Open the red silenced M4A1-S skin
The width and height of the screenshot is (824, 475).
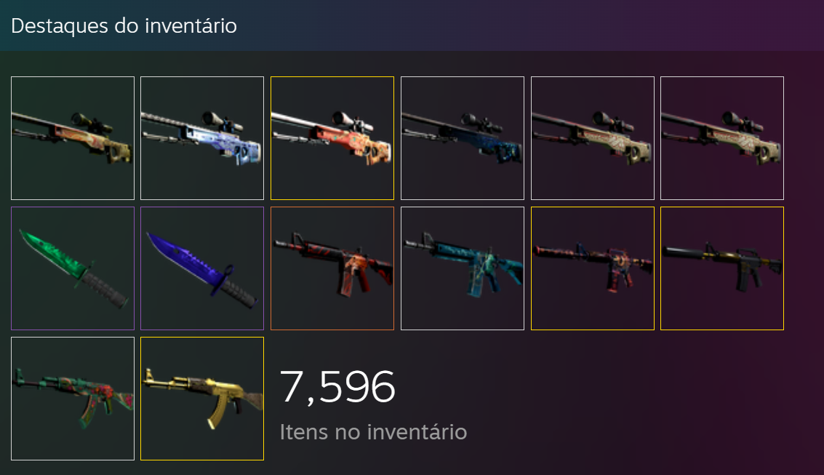tap(593, 268)
